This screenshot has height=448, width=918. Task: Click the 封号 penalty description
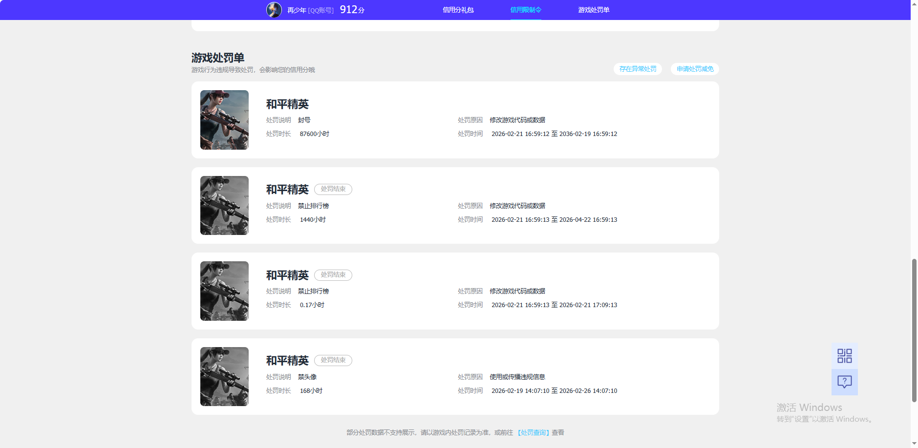(304, 120)
